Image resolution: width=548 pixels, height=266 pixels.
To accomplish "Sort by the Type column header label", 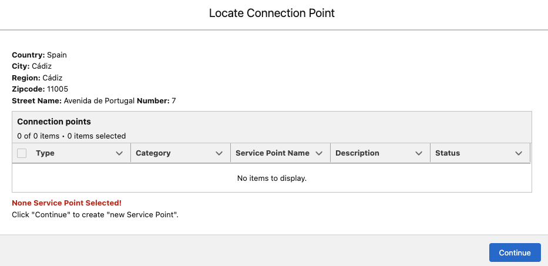I will tap(45, 153).
